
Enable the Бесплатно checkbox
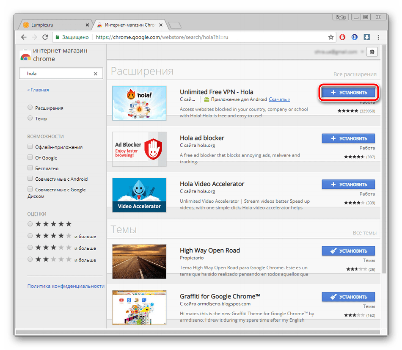30,168
